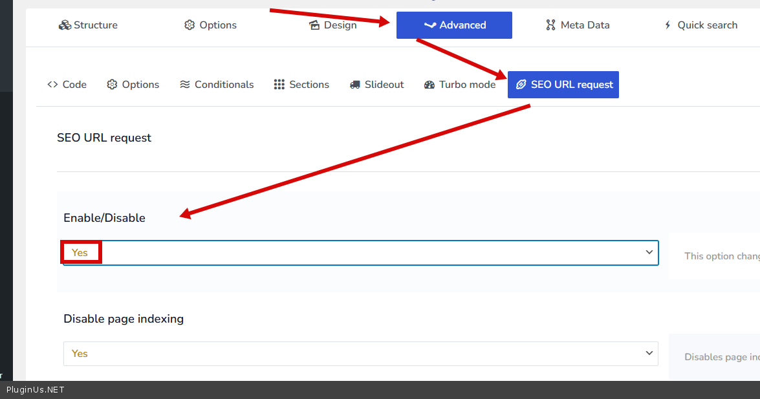Open the Conditionals sub-tab
This screenshot has width=760, height=399.
[x=217, y=85]
